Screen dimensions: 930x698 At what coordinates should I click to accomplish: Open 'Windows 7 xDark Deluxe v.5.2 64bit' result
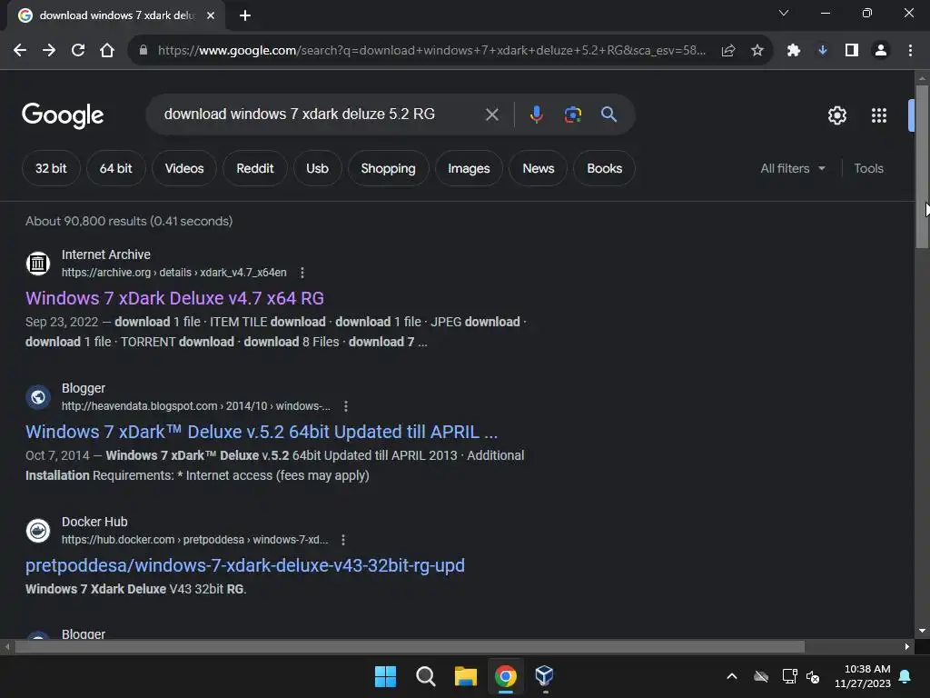pyautogui.click(x=262, y=432)
